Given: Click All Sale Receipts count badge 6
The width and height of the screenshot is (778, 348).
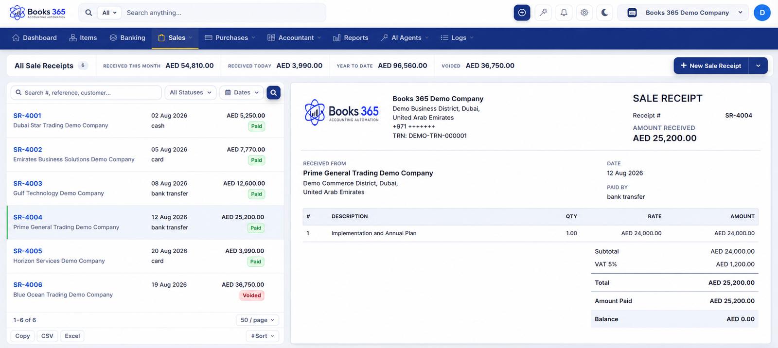Looking at the screenshot, I should [83, 65].
